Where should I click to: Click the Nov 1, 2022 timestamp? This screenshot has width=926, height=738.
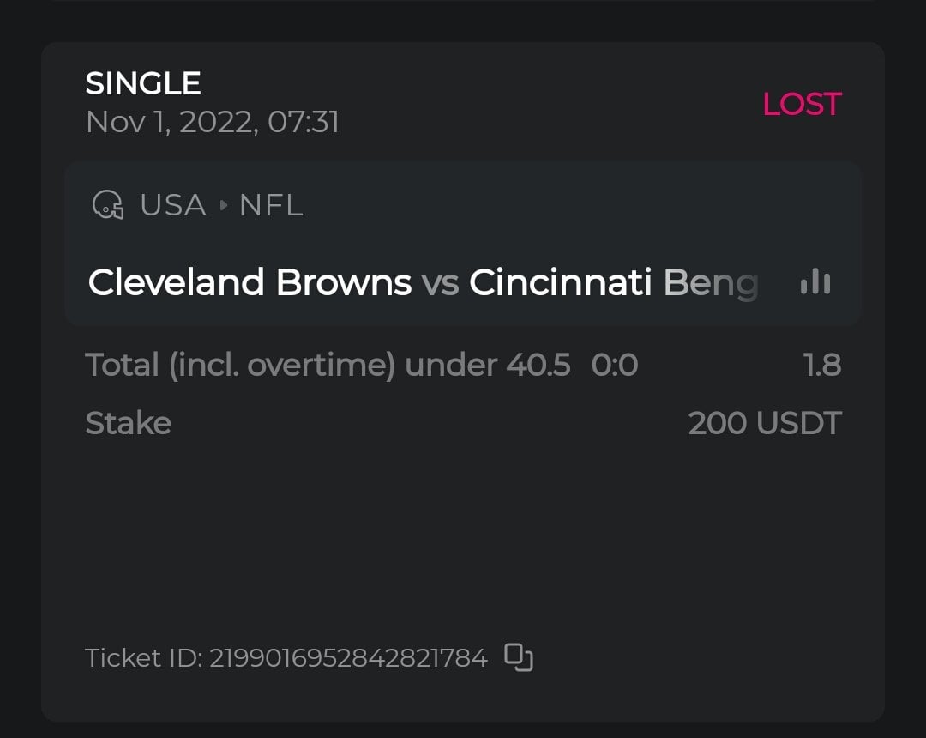213,122
